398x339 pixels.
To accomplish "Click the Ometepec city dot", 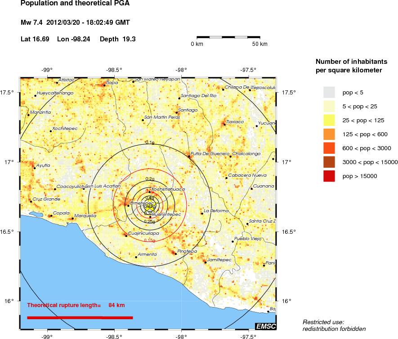I will click(x=128, y=206).
